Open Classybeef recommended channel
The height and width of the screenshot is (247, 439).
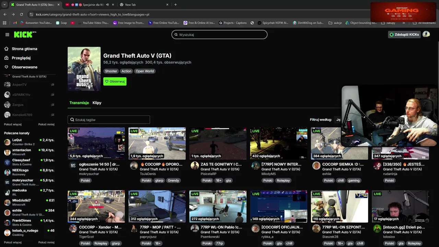29,162
